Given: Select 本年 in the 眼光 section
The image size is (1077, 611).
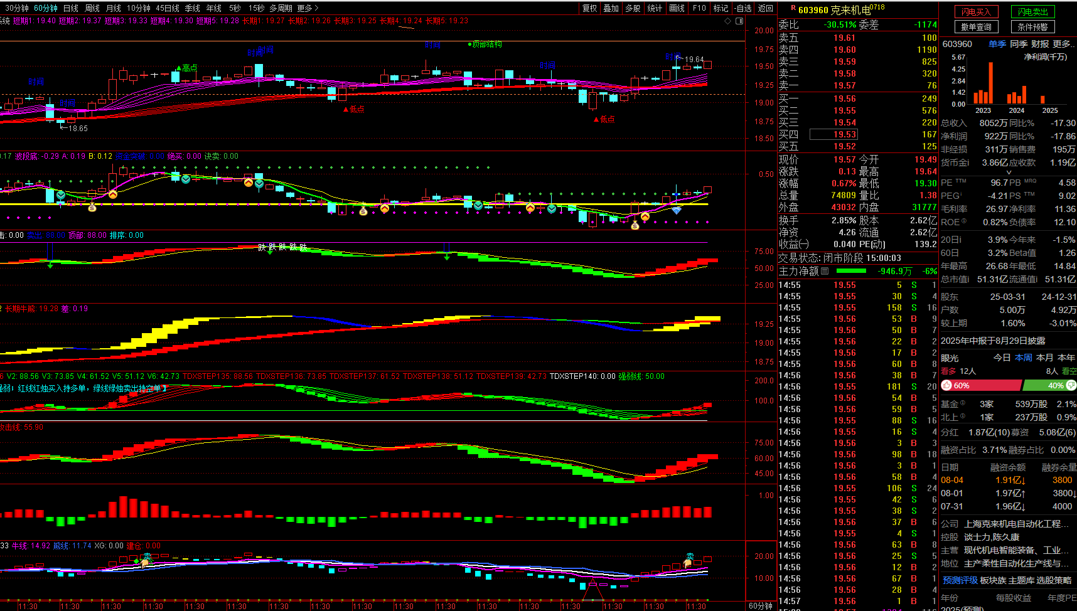Looking at the screenshot, I should 1066,358.
